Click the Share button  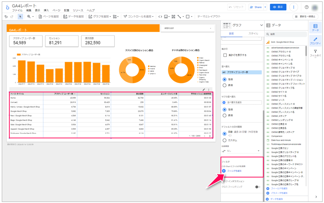pos(256,7)
